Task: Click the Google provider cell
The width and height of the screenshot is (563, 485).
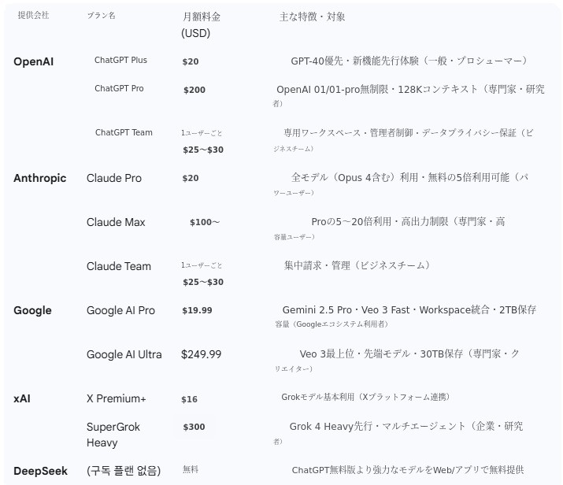Action: pyautogui.click(x=32, y=310)
